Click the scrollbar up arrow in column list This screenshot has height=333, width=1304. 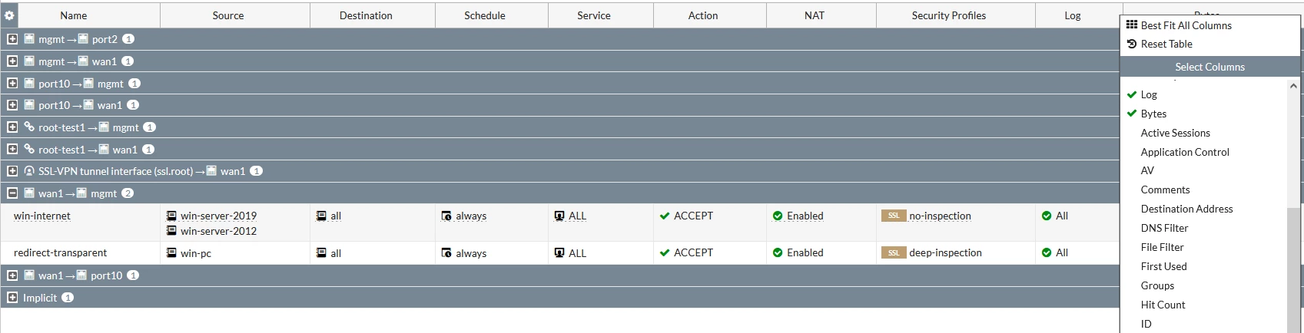pyautogui.click(x=1293, y=86)
